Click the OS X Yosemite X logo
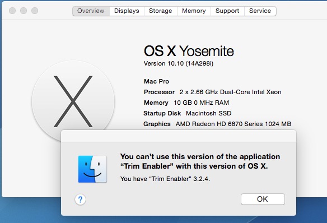Screen dimensions: 327x223 click(x=73, y=101)
